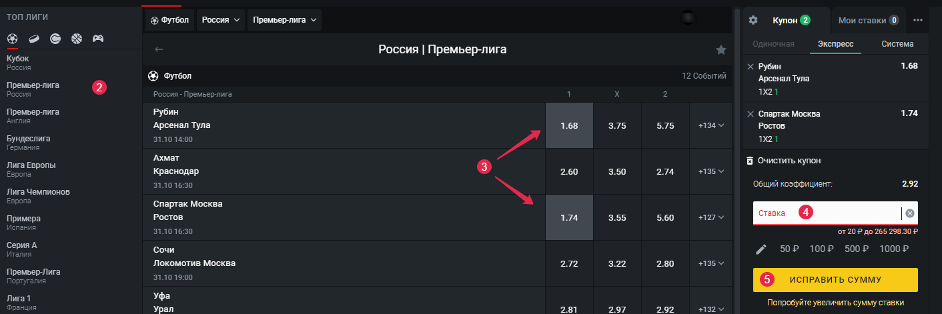Select the football icon in top leagues
Screen dimensions: 942x314
[x=12, y=39]
